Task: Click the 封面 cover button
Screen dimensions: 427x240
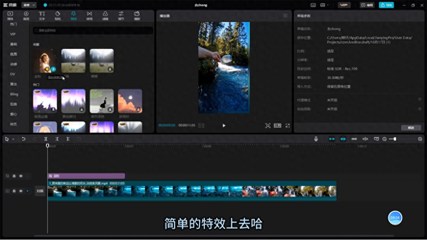Action: click(x=40, y=191)
